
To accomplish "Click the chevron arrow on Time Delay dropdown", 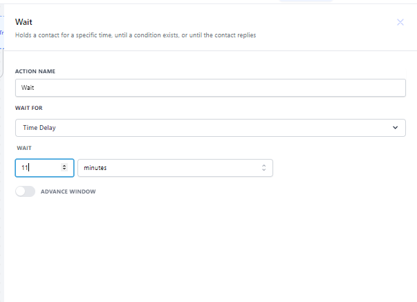I will (395, 128).
